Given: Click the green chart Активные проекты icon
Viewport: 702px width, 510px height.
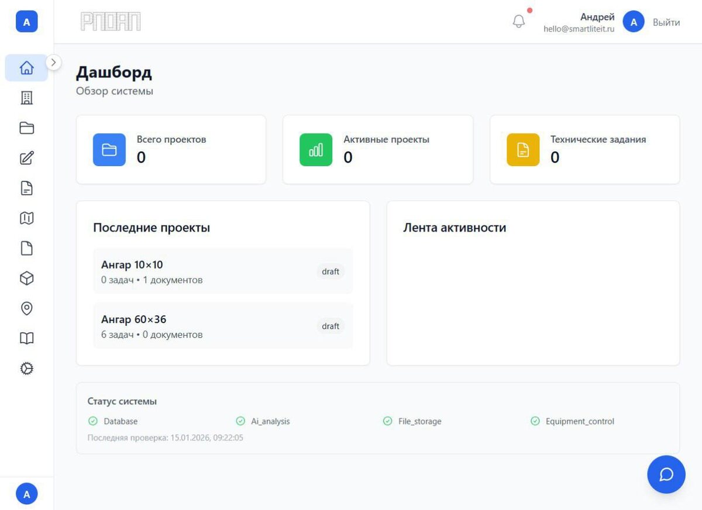Looking at the screenshot, I should [316, 150].
